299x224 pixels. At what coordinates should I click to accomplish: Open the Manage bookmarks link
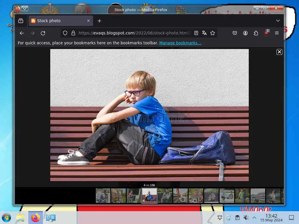tap(180, 43)
